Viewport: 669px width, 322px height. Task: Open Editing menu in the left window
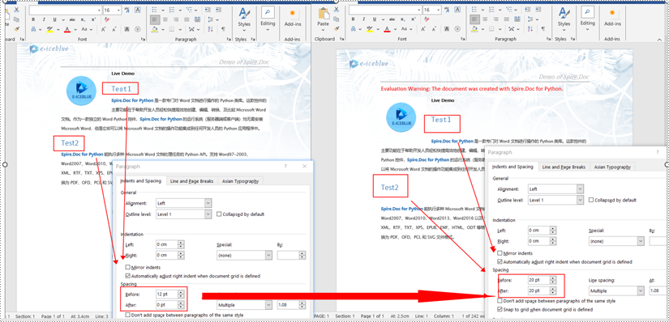coord(268,18)
